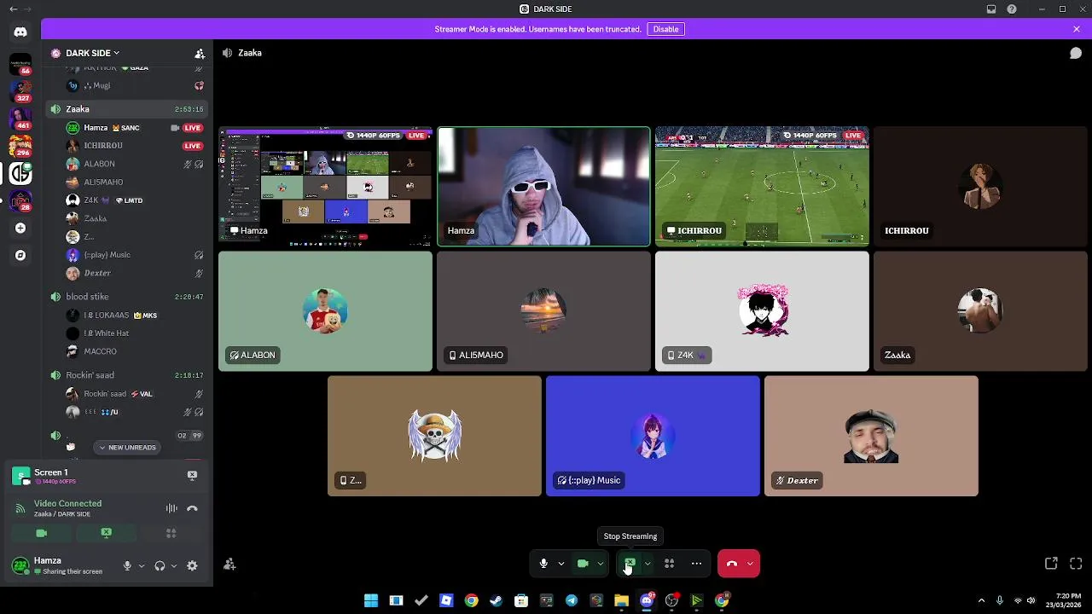Open DARK SIDE server dropdown menu
The width and height of the screenshot is (1092, 614).
point(92,53)
